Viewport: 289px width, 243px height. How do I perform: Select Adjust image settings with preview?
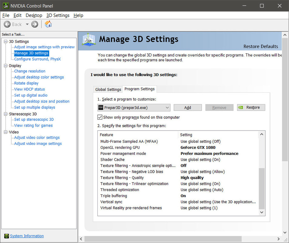(44, 47)
